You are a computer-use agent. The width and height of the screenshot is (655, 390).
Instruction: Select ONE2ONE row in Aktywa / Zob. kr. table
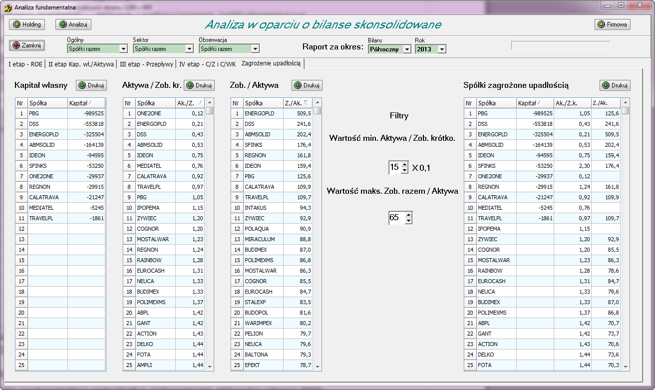[x=164, y=113]
